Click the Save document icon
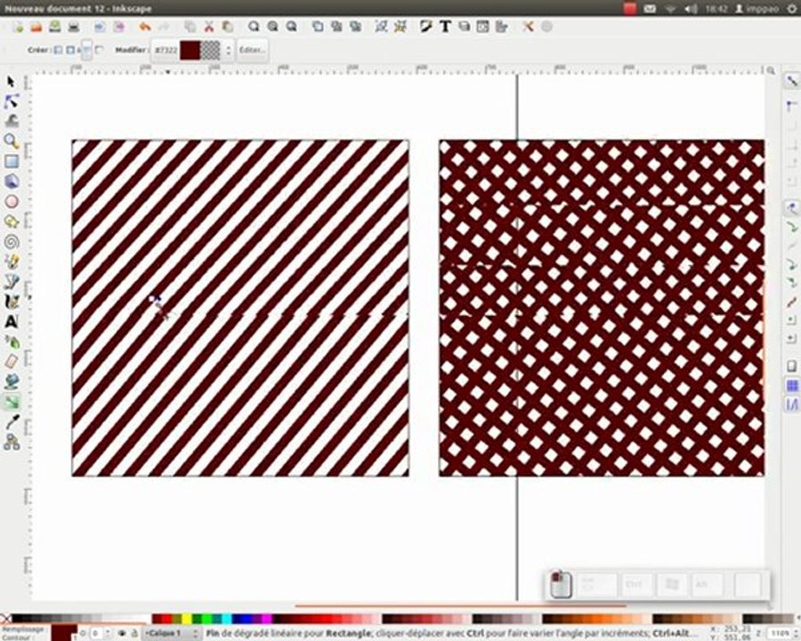 54,27
